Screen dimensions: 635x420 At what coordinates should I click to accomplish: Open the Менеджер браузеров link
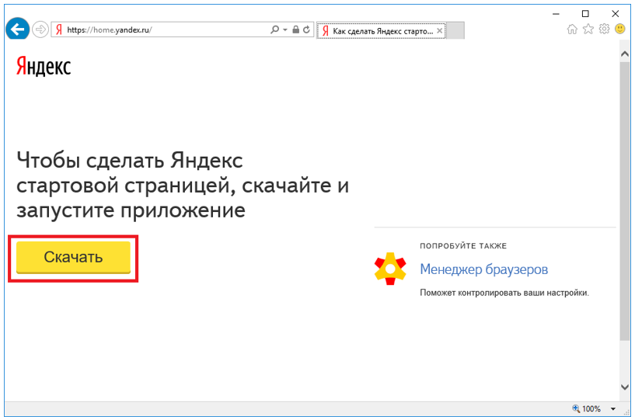[484, 269]
